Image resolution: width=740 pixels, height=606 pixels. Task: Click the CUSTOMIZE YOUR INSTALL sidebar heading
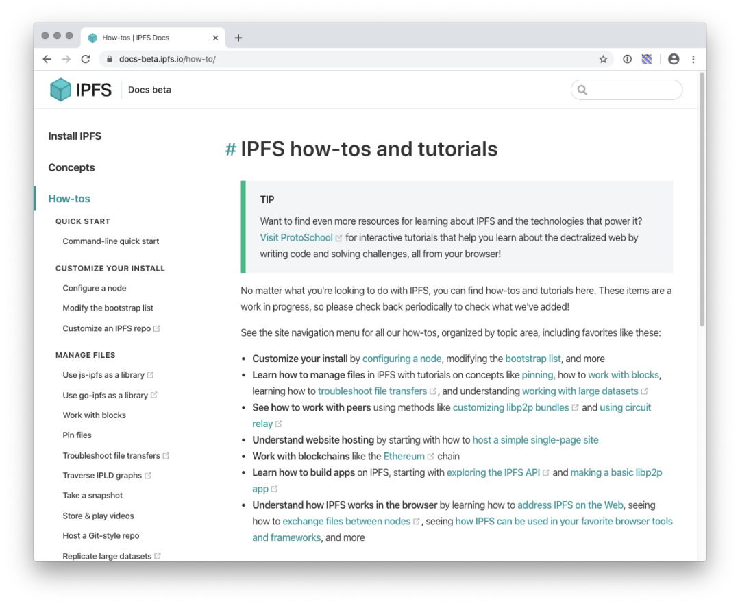[110, 268]
